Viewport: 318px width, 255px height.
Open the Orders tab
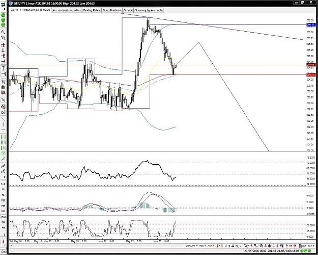[x=128, y=10]
